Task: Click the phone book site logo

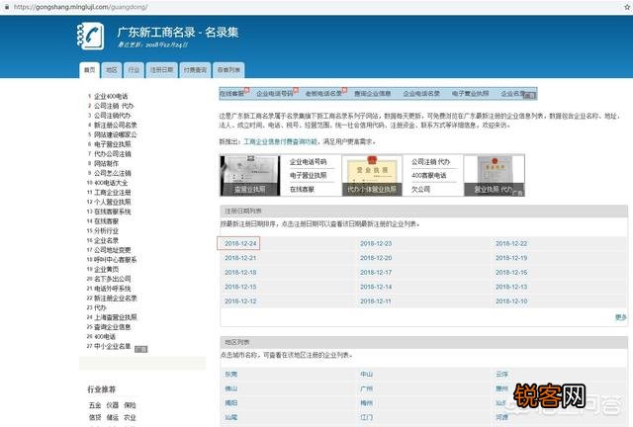Action: [x=91, y=37]
